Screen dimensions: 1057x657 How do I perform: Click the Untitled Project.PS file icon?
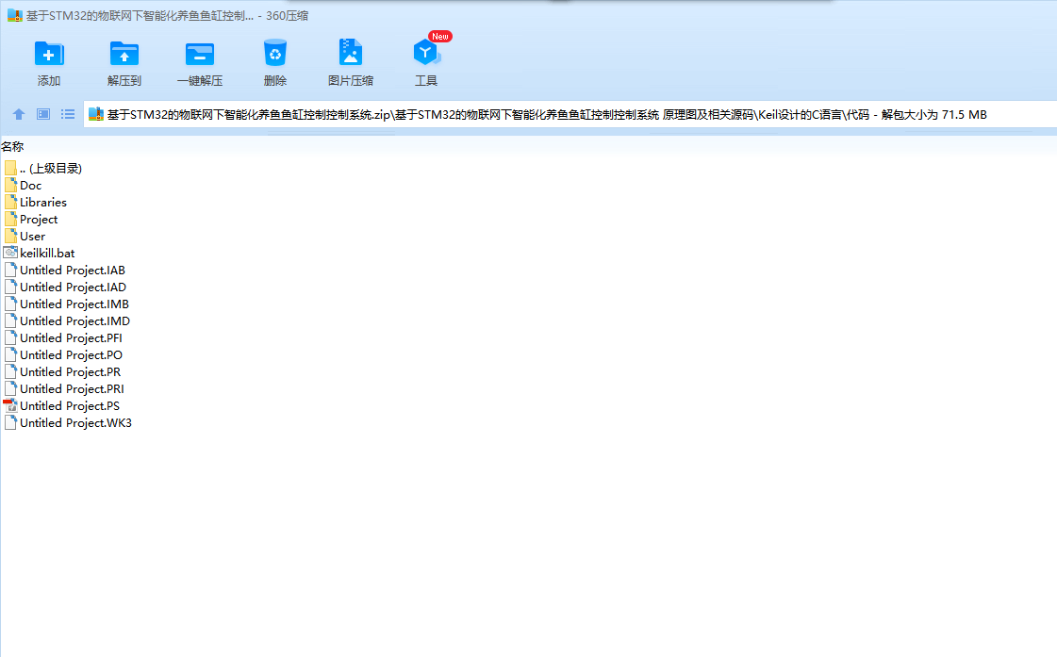10,405
